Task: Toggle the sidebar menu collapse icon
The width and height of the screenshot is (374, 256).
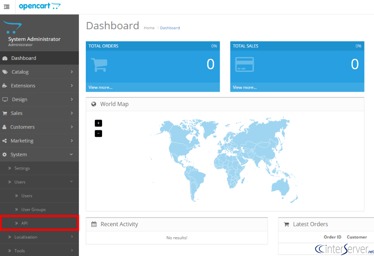Action: [x=7, y=7]
